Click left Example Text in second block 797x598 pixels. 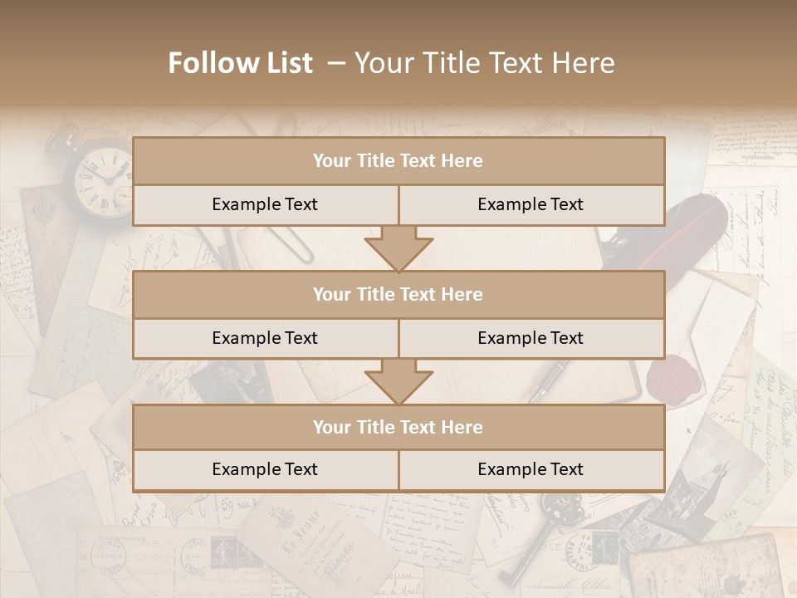[x=265, y=338]
